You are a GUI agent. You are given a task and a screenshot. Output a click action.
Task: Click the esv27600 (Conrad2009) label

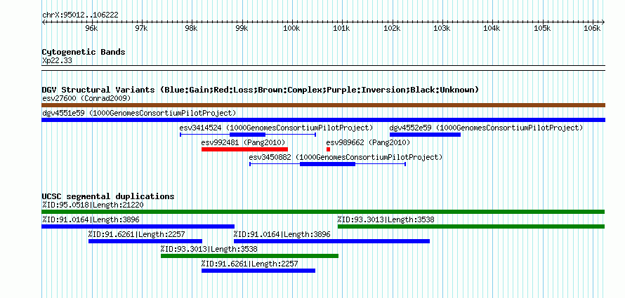[x=86, y=98]
